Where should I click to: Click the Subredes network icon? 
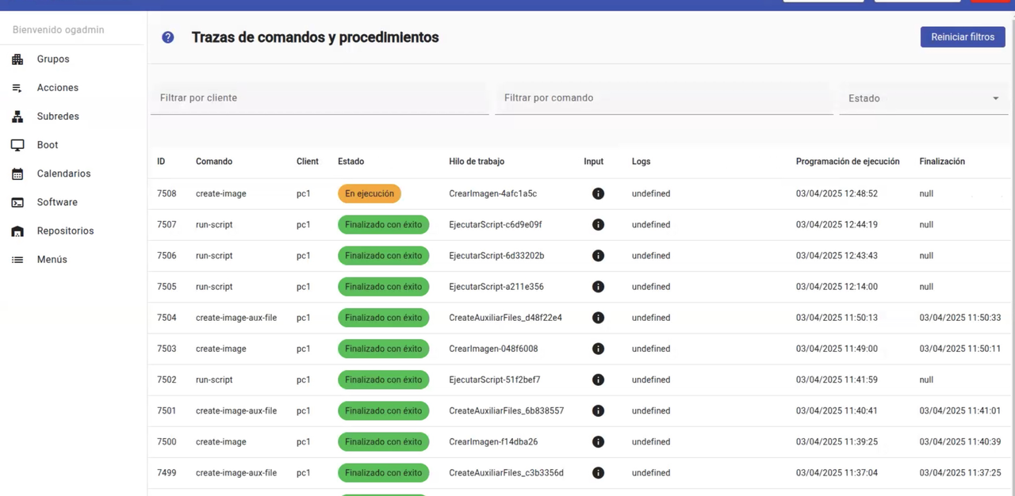click(17, 116)
